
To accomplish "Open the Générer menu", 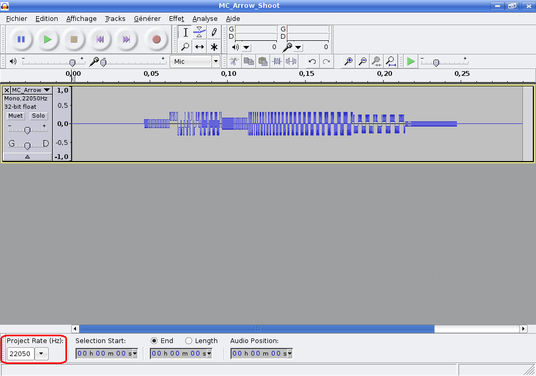I will pyautogui.click(x=147, y=18).
